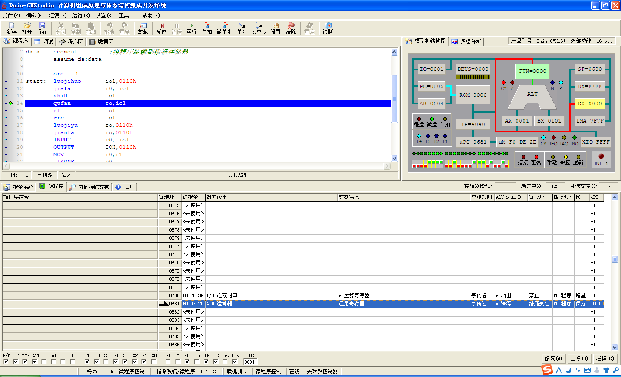Click microprogram table scrollbar down arrow
The image size is (621, 377).
coord(615,347)
